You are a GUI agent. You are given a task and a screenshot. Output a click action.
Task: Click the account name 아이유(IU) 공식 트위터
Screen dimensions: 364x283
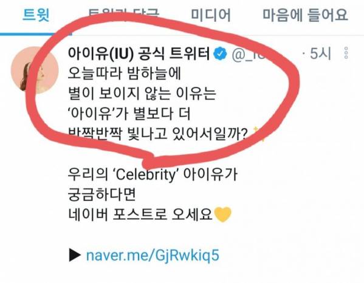(139, 54)
